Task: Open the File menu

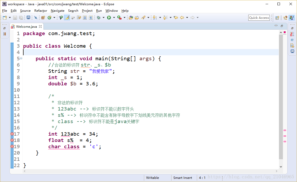Action: (x=4, y=10)
